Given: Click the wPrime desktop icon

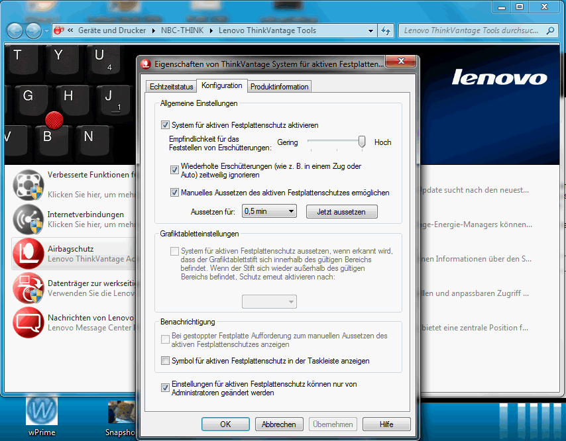Looking at the screenshot, I should pos(42,416).
